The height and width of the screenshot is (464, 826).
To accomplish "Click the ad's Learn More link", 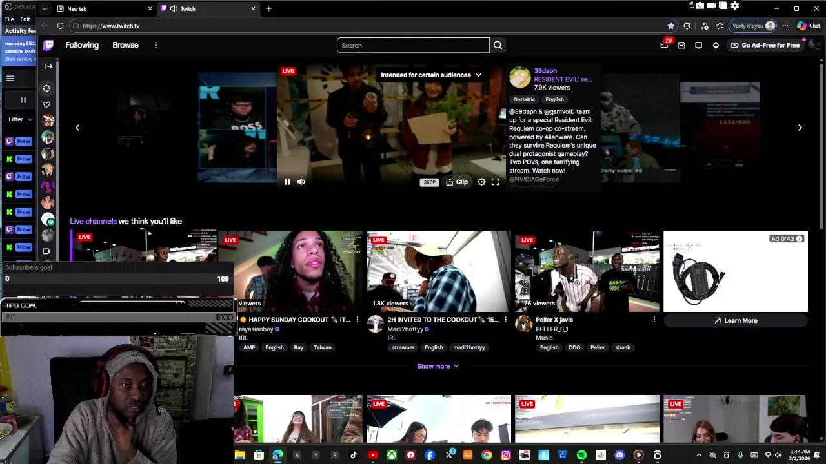I will pos(735,320).
